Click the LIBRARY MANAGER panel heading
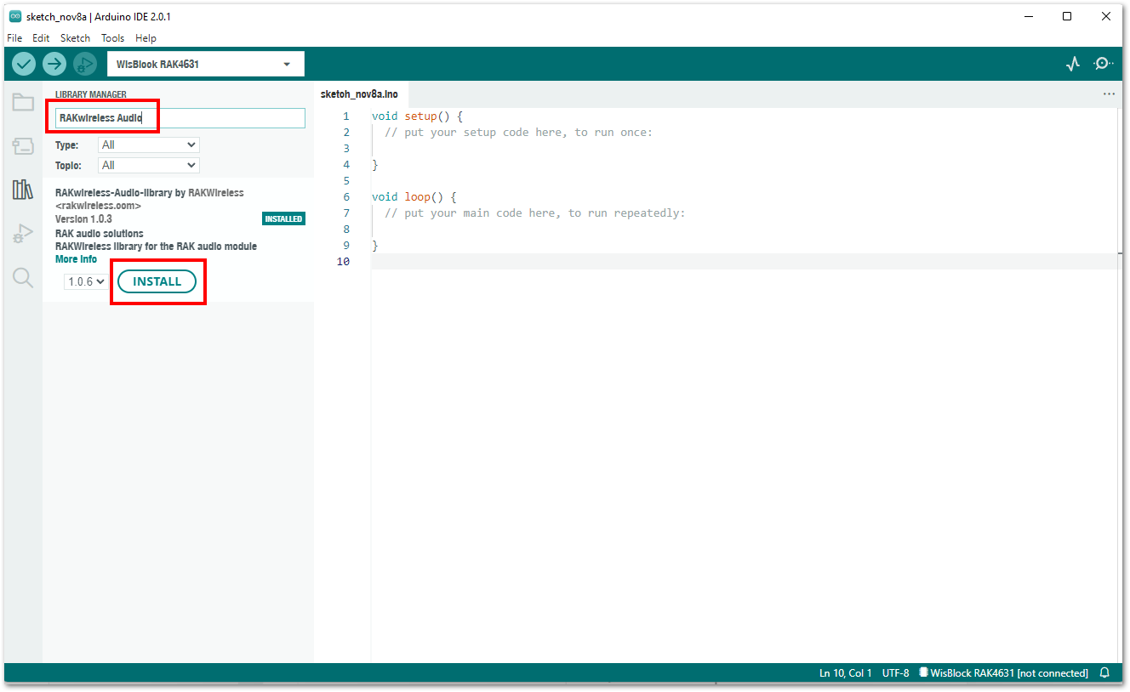 91,95
